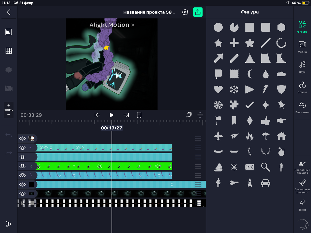
Task: Select keyframe on the black layer track
Action: [172, 185]
